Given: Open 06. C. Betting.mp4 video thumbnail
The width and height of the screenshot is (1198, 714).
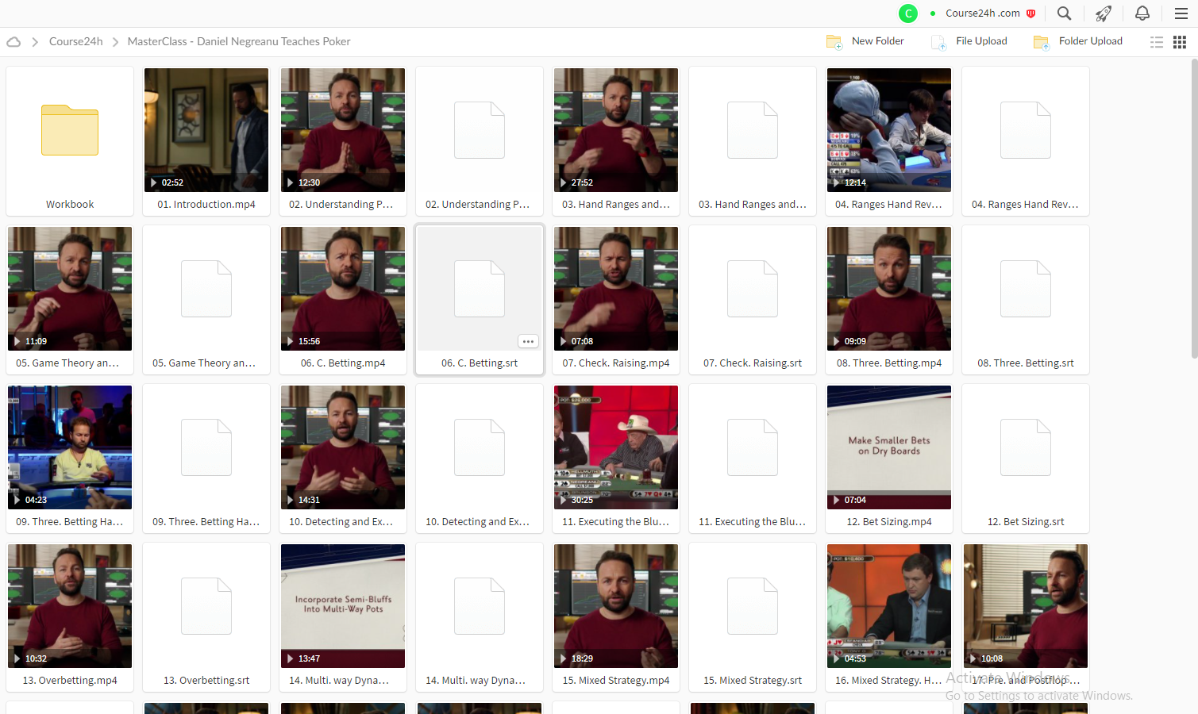Looking at the screenshot, I should [343, 289].
